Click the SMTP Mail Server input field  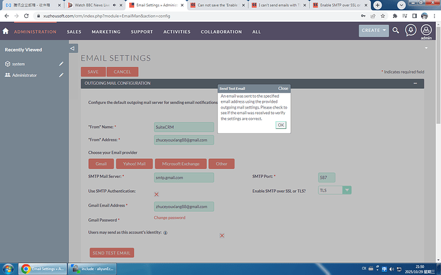point(184,177)
